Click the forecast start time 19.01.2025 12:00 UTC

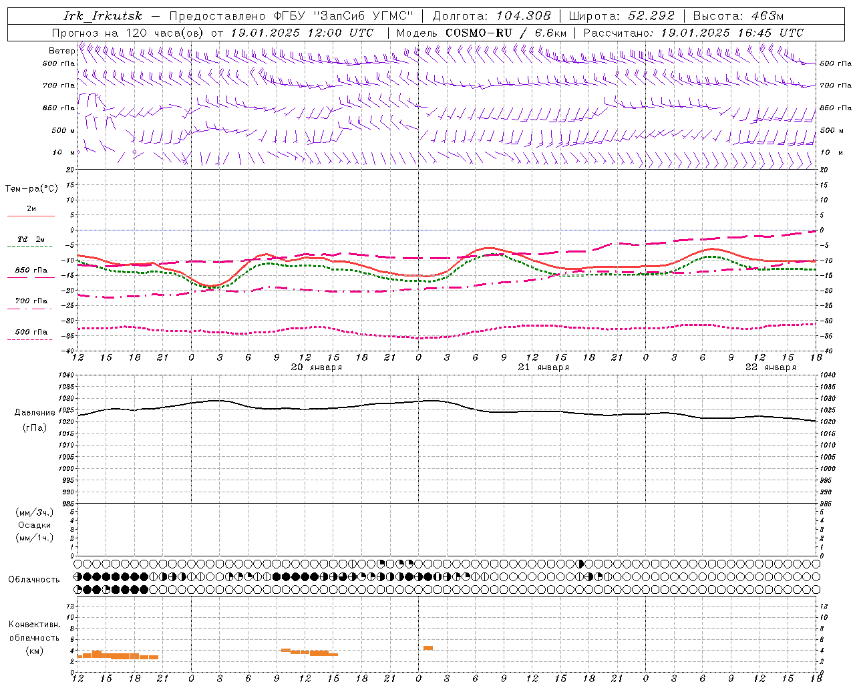click(x=302, y=33)
